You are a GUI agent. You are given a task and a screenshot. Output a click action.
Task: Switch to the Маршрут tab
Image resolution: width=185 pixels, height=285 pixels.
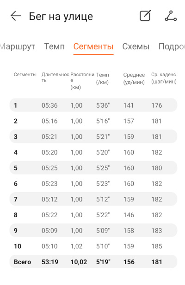click(18, 46)
